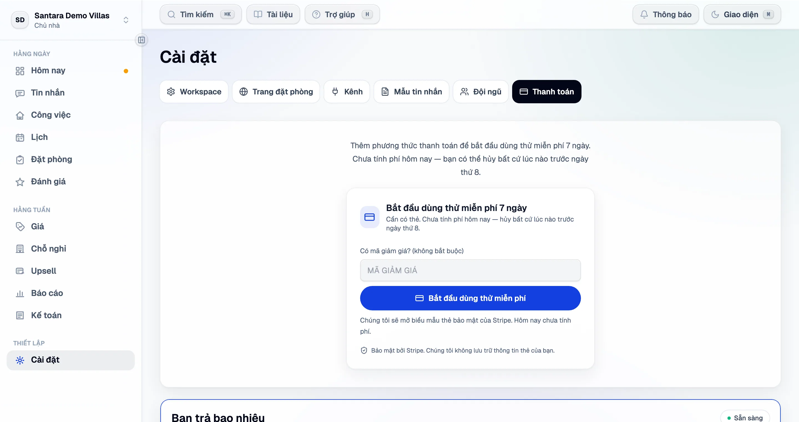This screenshot has height=422, width=799.
Task: Open the Tìm kiếm search box
Action: 201,14
